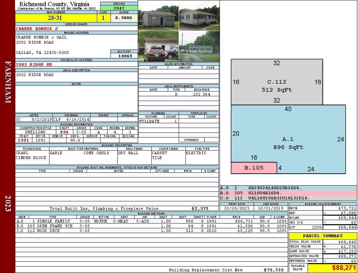Screen dimensions: 358x273
Task: Click the legal description 2002 RIDGE ROAD
Action: [35, 75]
